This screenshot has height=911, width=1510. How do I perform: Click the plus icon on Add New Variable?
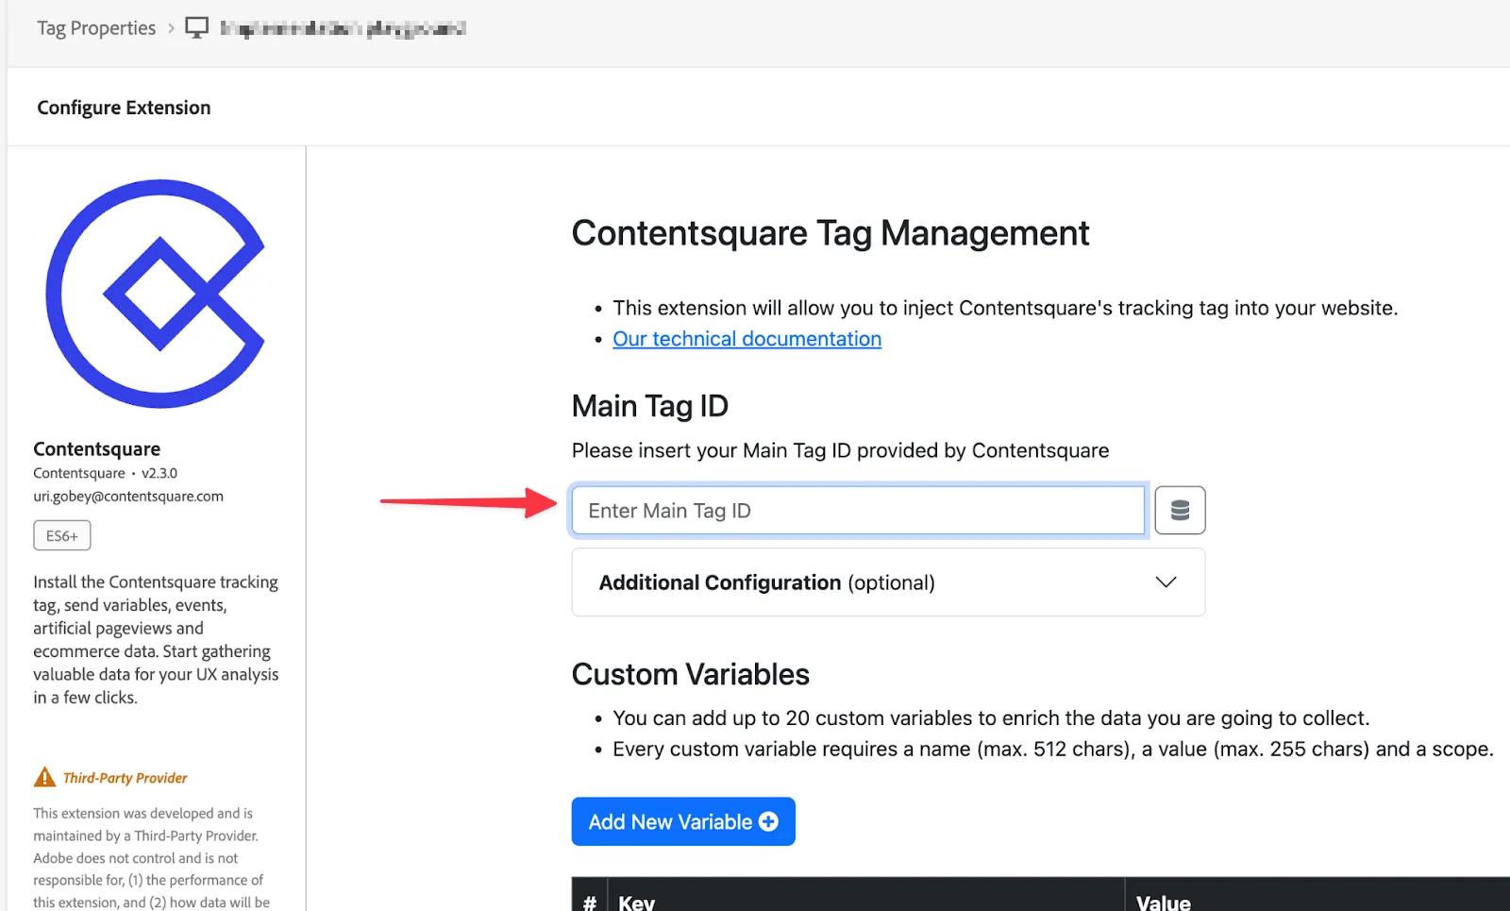768,821
